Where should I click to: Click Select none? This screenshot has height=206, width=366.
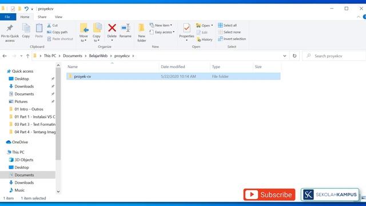click(229, 32)
